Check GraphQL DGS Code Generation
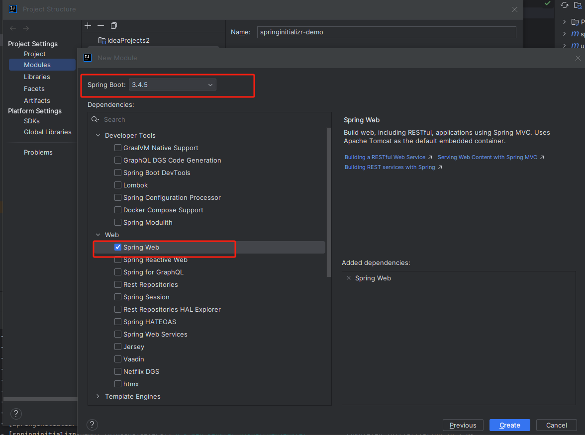 (118, 160)
